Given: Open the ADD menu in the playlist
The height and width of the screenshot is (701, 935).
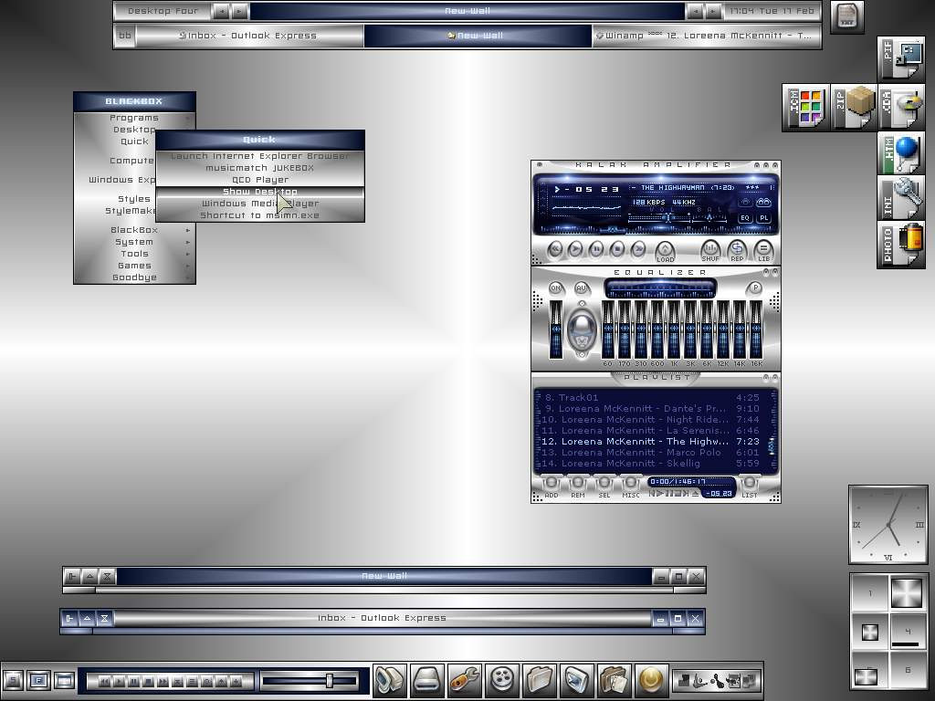Looking at the screenshot, I should click(551, 487).
